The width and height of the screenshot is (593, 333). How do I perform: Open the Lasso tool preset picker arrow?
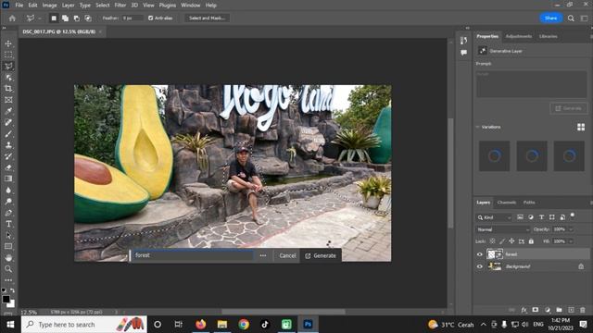pyautogui.click(x=39, y=18)
